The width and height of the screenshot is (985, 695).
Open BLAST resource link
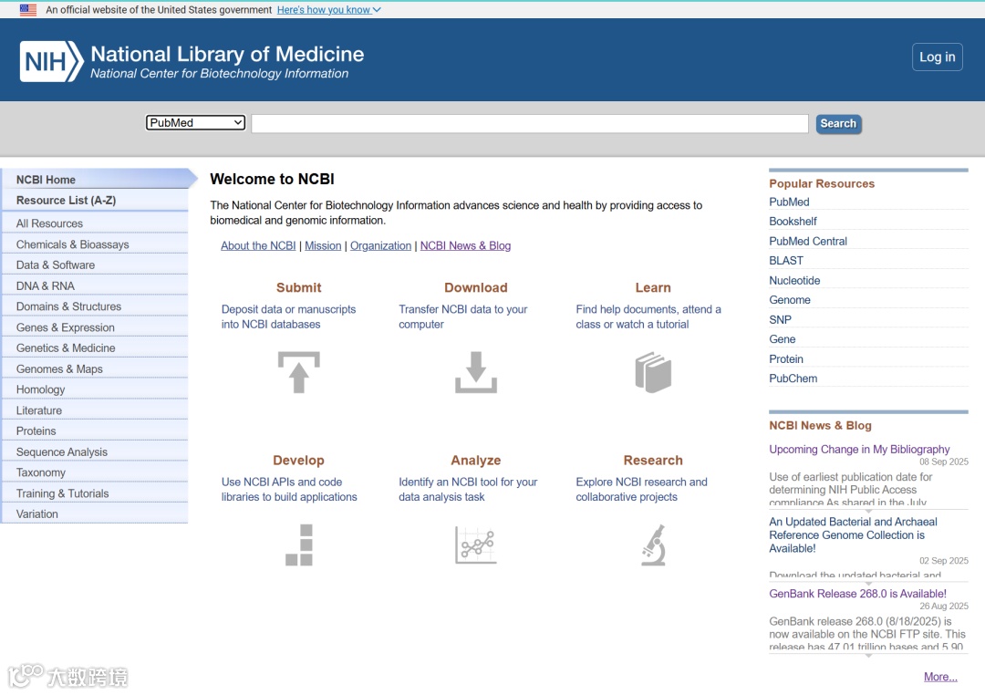click(x=786, y=261)
